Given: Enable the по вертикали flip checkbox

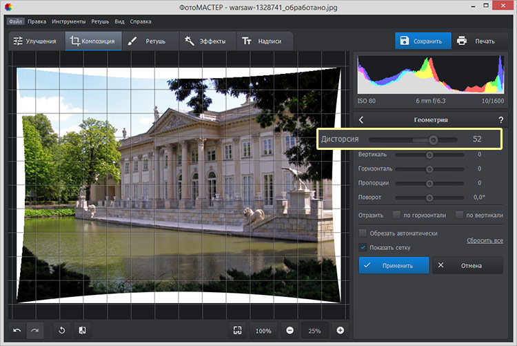Looking at the screenshot, I should (x=460, y=215).
